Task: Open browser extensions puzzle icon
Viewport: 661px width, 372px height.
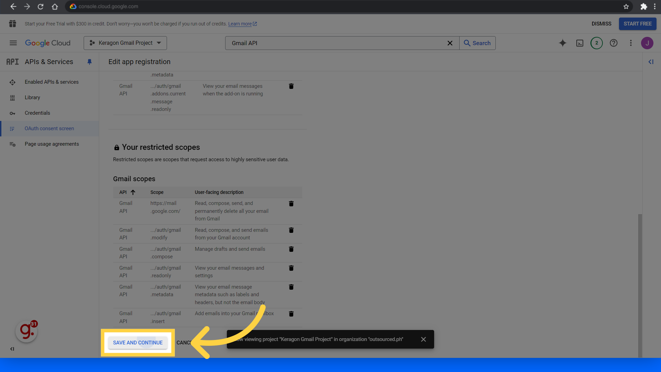Action: 643,7
